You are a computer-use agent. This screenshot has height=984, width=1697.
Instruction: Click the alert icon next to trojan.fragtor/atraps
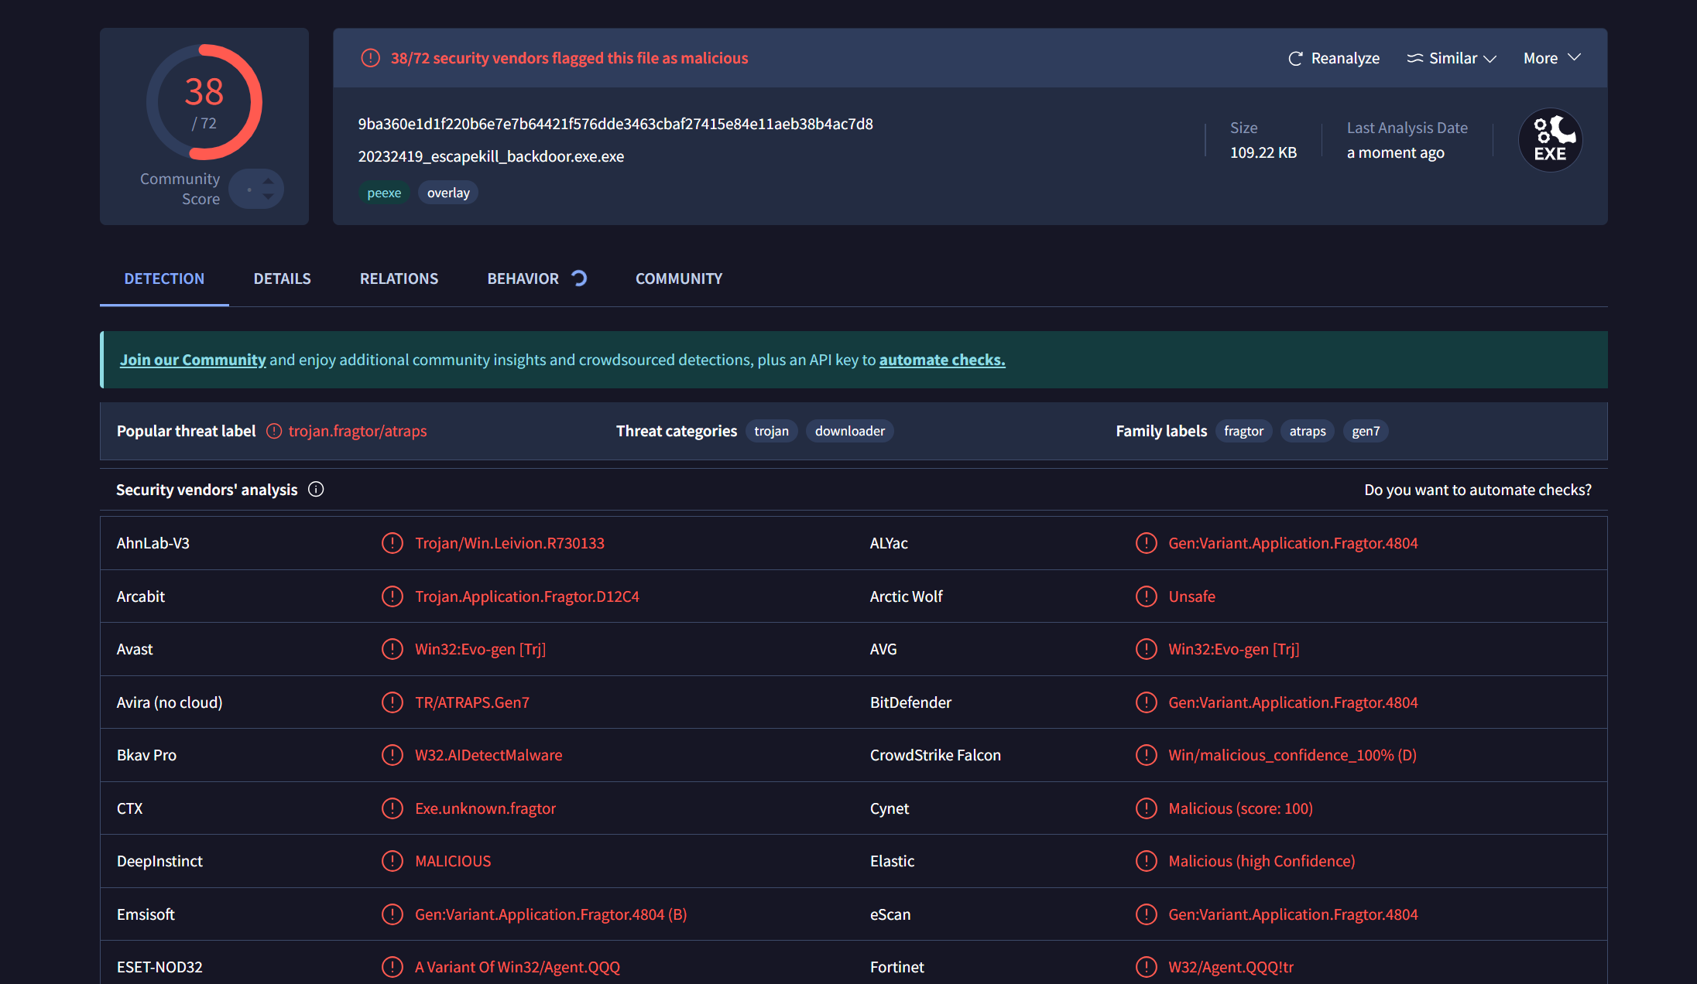pos(274,432)
